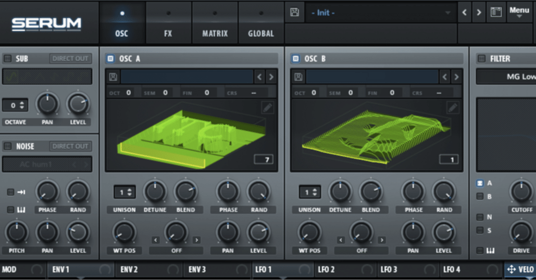This screenshot has height=280, width=536.
Task: Open the Init preset dropdown
Action: click(x=380, y=12)
